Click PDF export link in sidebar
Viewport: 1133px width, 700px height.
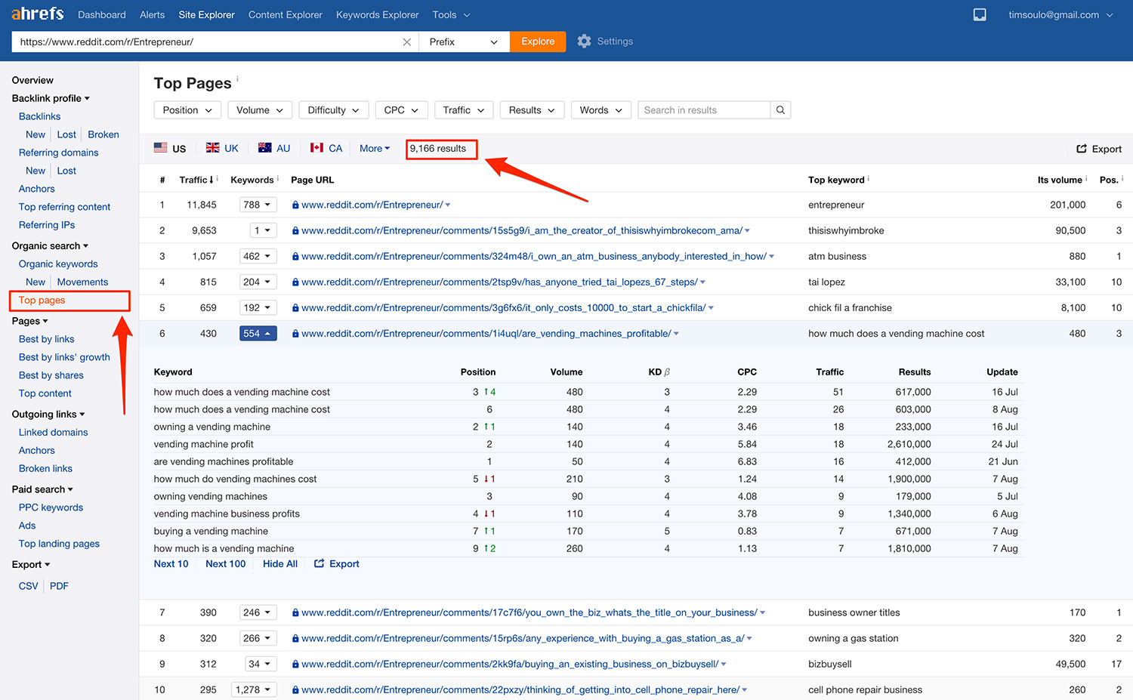coord(59,586)
